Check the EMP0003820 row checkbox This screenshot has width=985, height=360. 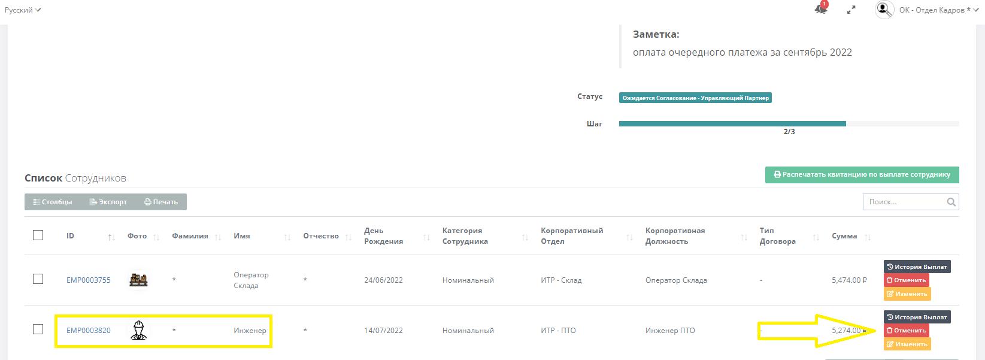click(x=38, y=329)
